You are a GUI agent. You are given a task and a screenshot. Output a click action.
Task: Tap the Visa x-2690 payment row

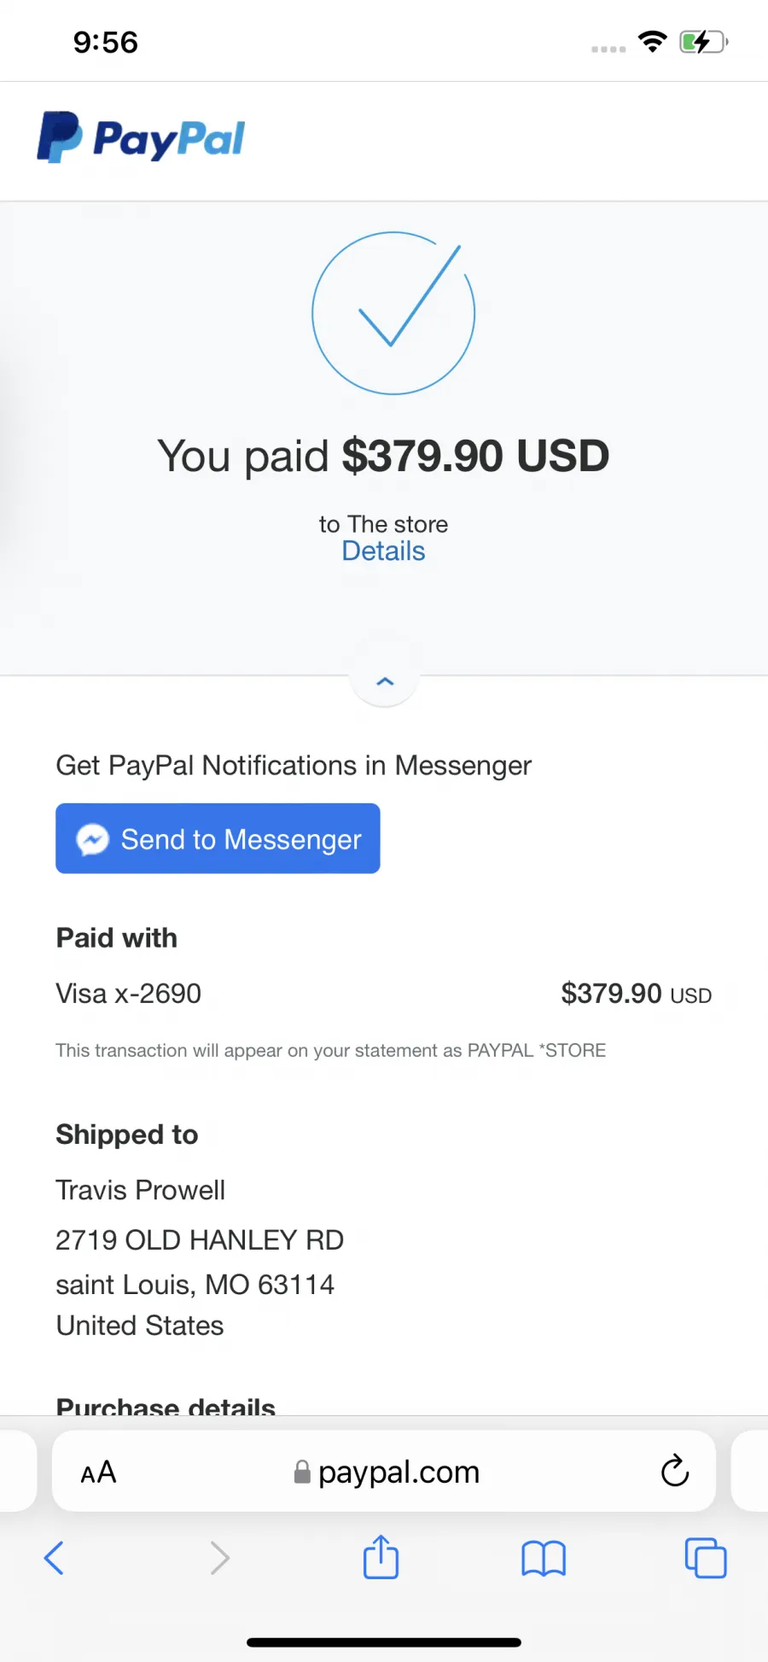pos(384,994)
